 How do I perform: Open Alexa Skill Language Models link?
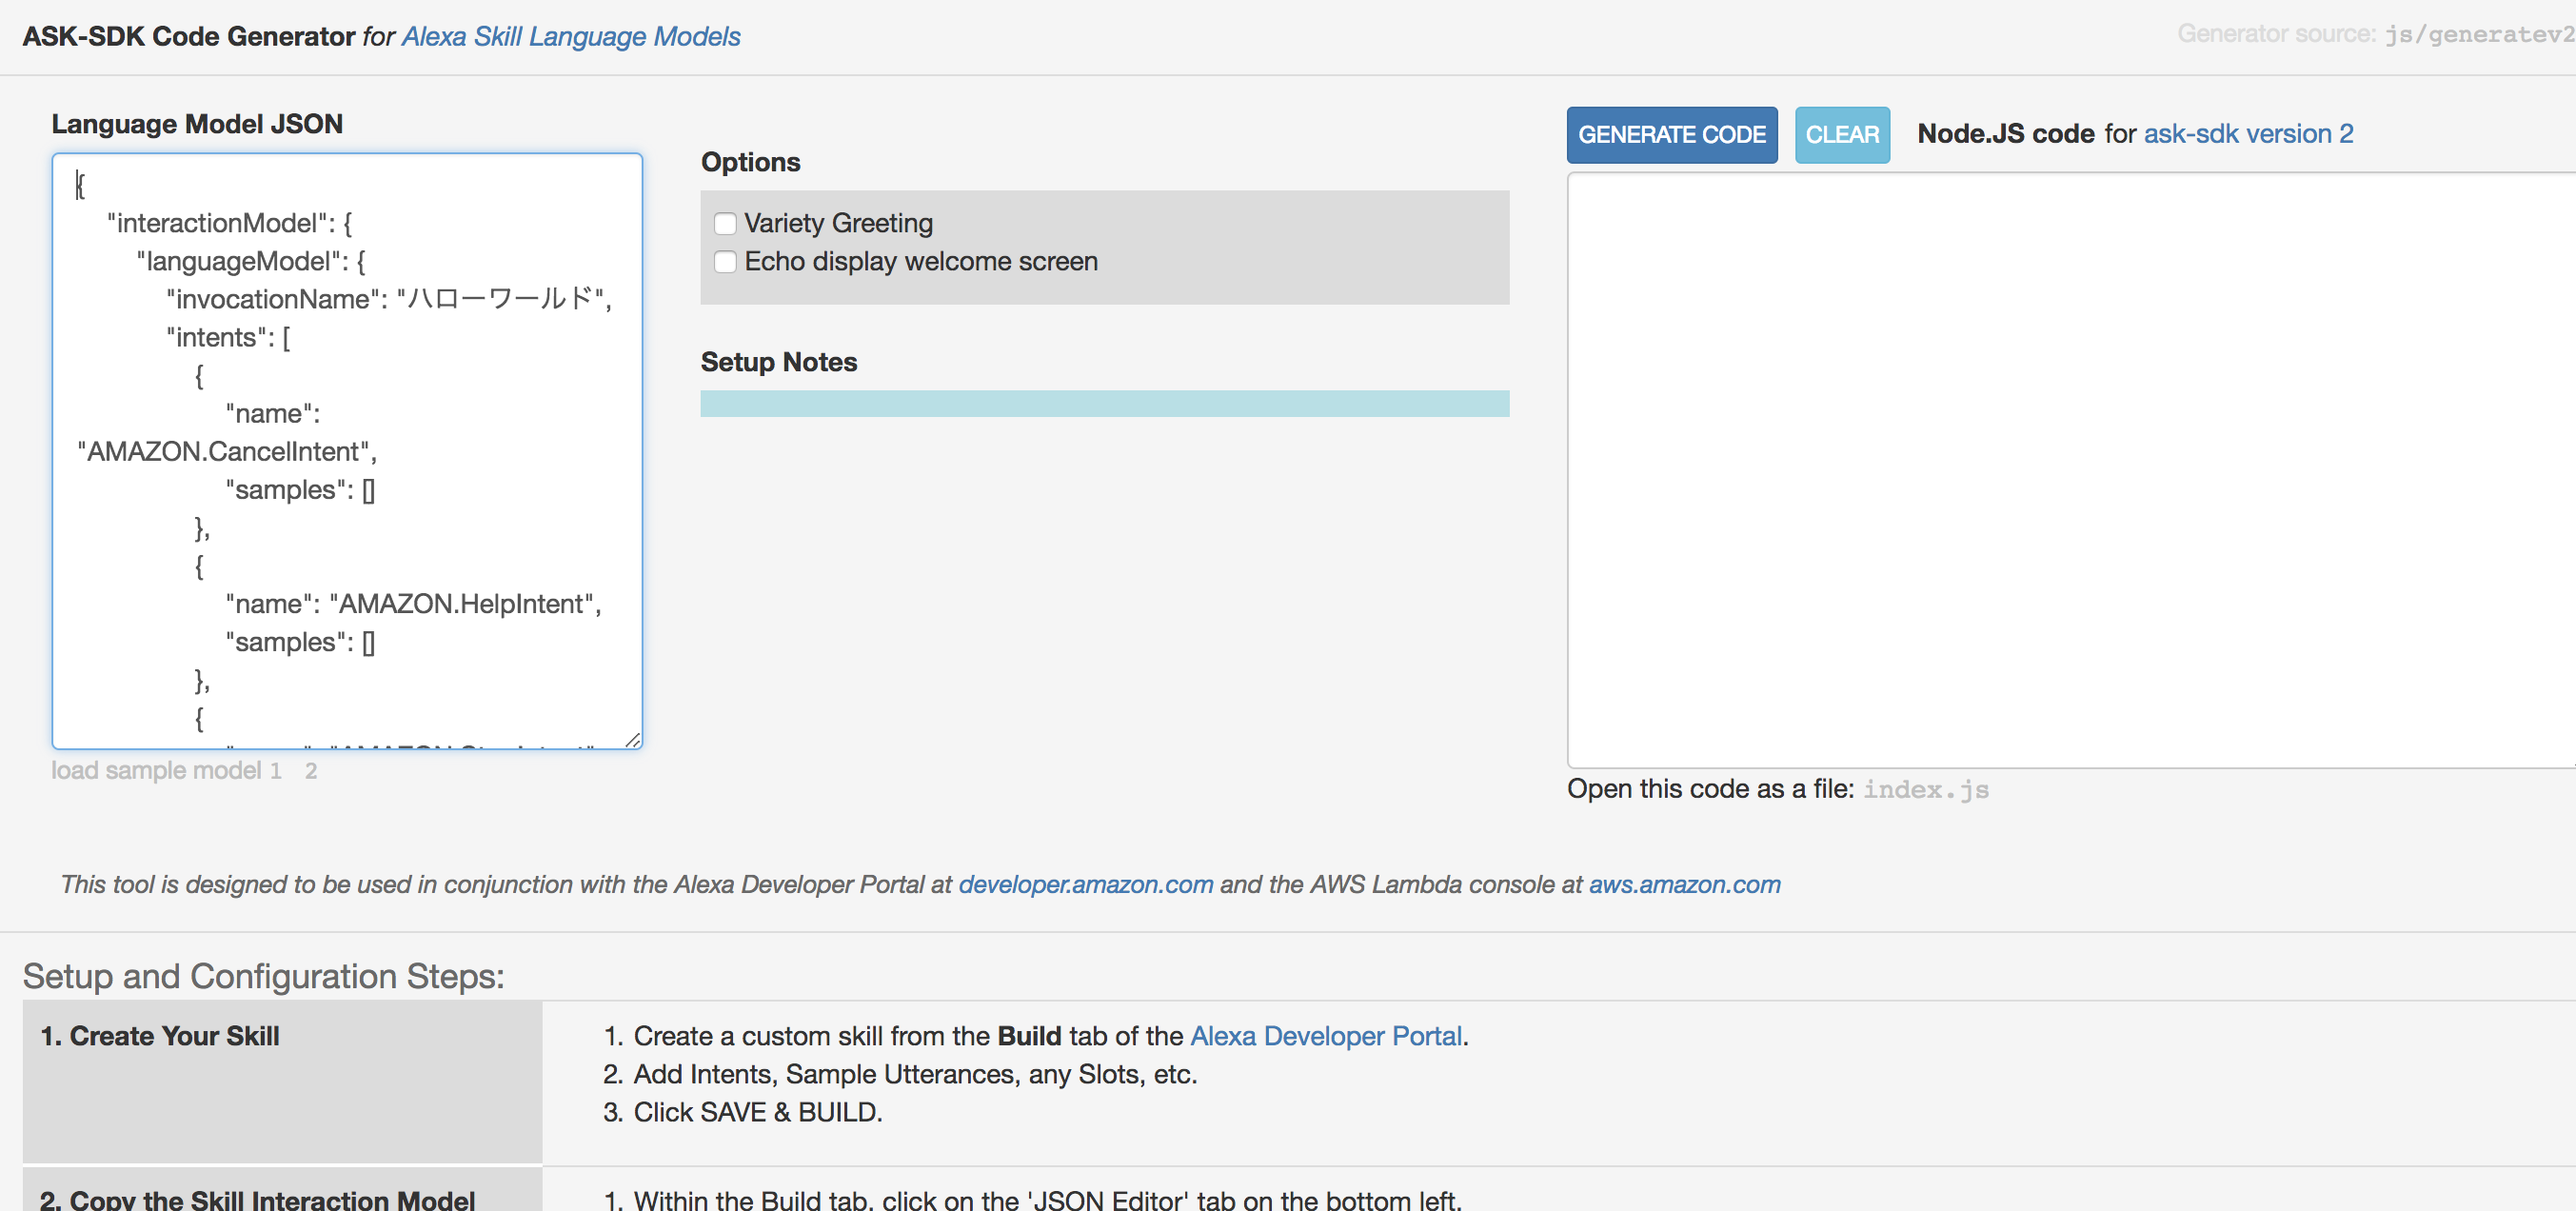(570, 37)
